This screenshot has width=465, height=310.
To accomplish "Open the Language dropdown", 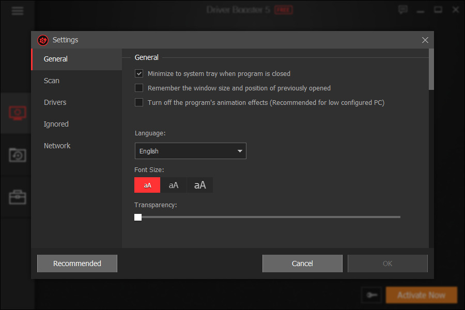I will pos(190,151).
